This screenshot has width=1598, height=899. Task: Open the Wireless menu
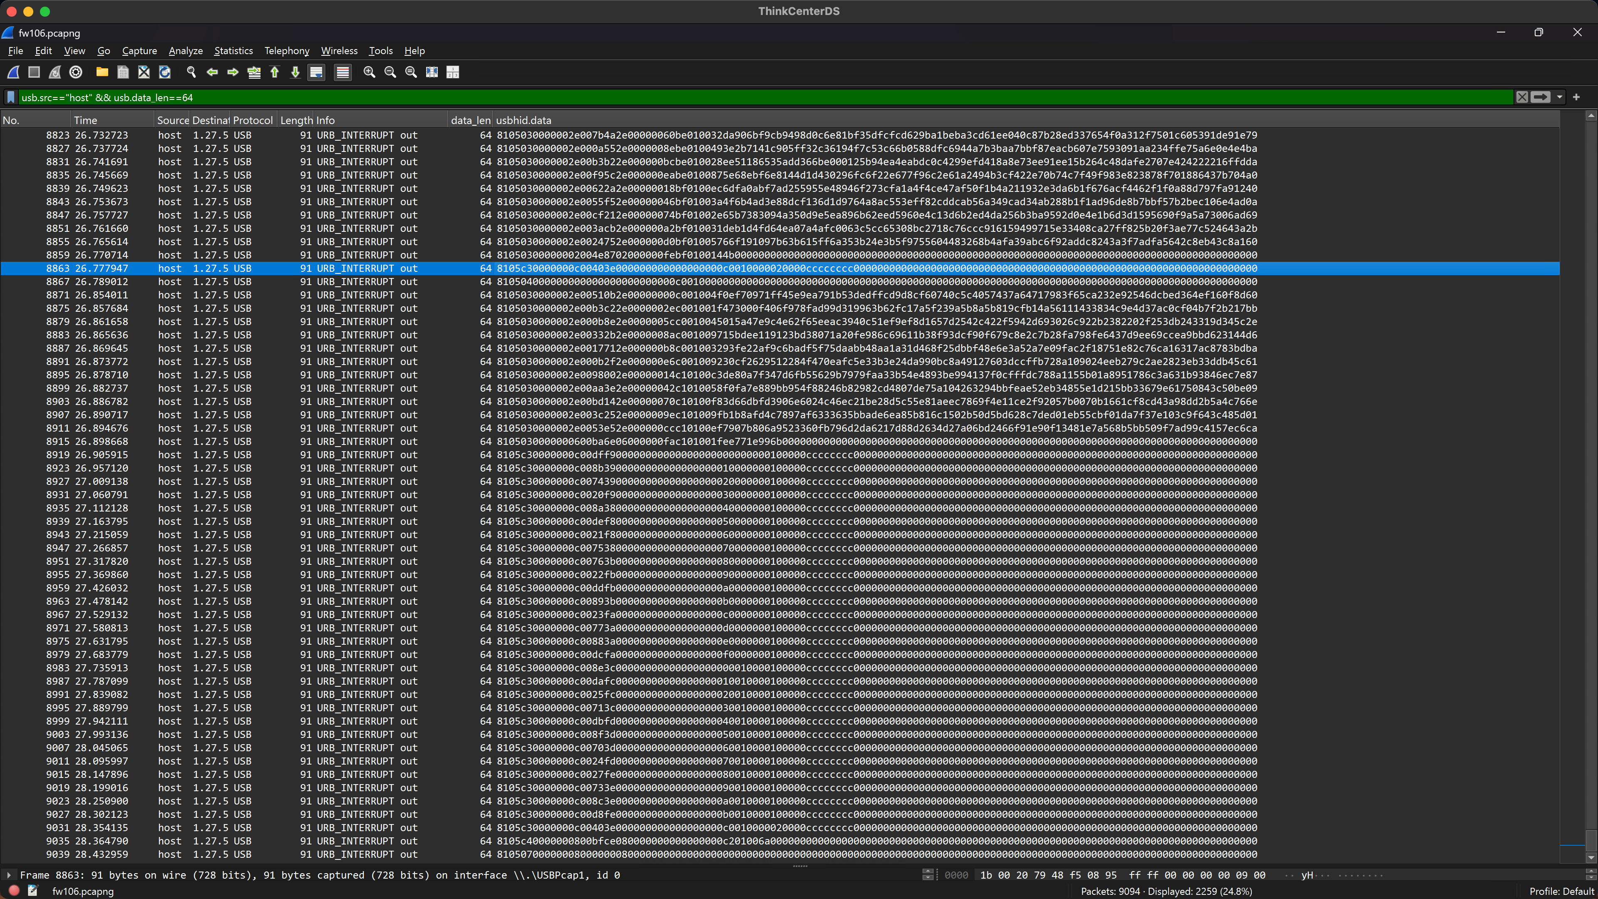(339, 51)
